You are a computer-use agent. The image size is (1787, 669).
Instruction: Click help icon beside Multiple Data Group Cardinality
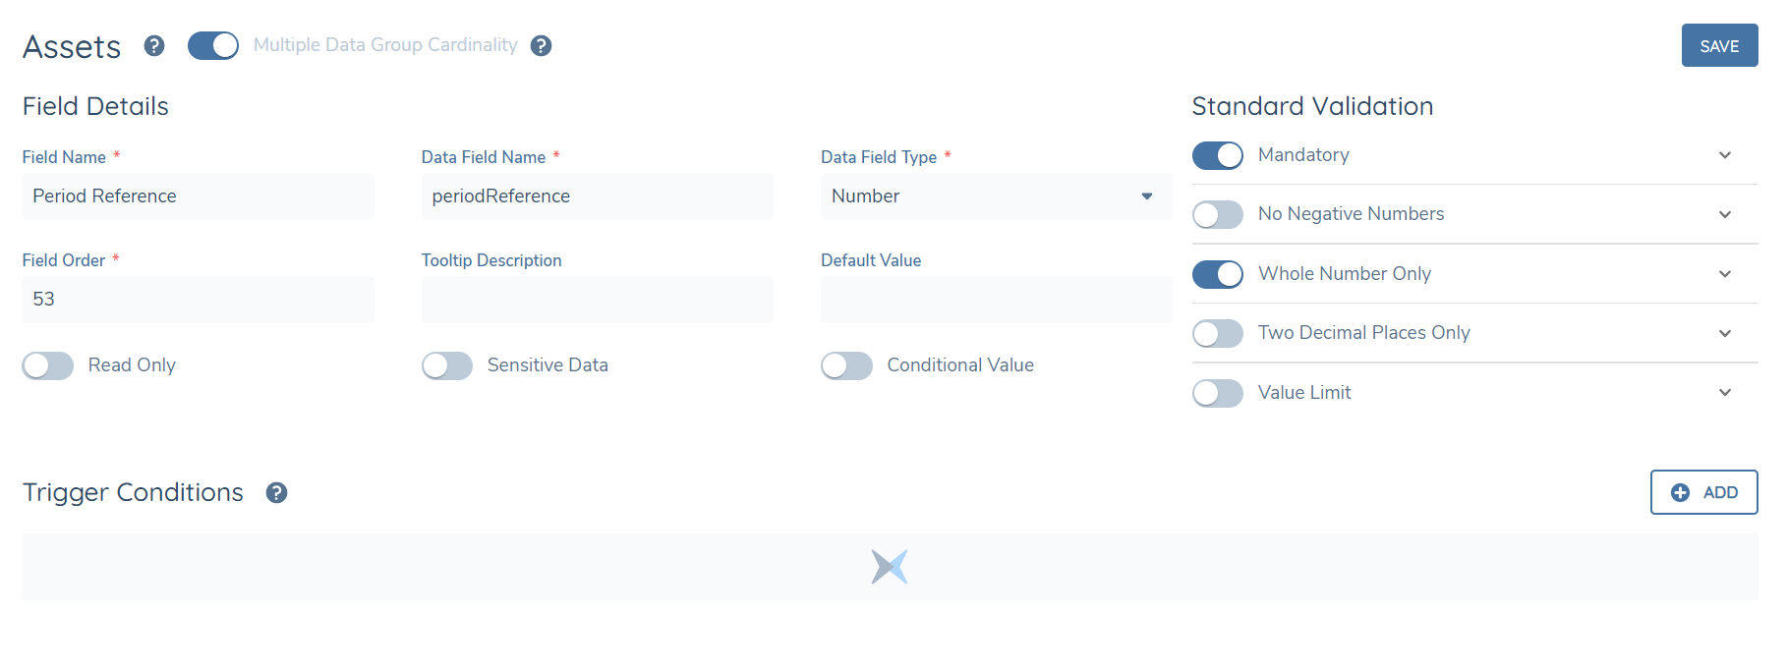pos(541,46)
